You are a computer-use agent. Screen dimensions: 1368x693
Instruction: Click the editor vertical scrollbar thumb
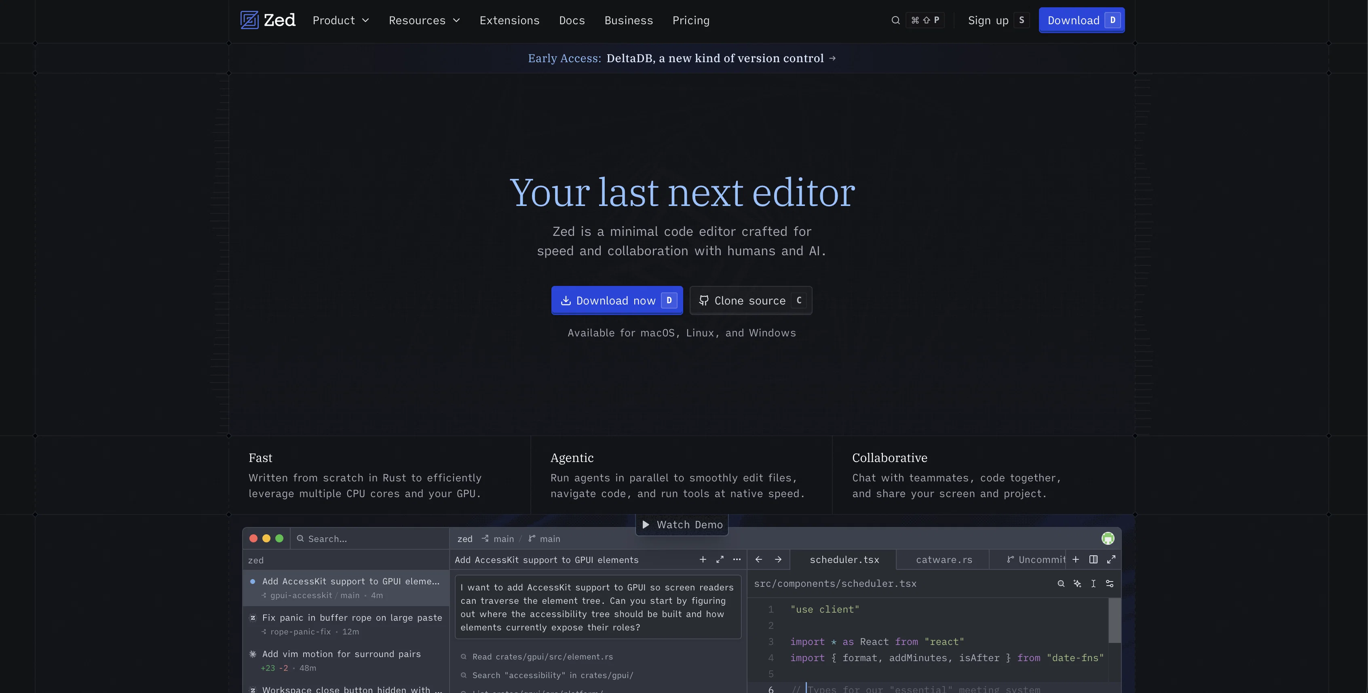tap(1115, 620)
